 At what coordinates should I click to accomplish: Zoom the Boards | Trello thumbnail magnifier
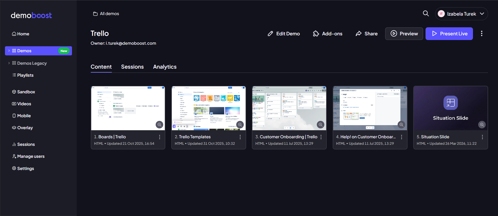[x=159, y=125]
